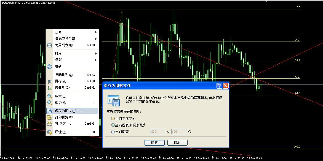Click the Fibonacci 61.8 level label
Viewport: 323px width, 161px height.
[x=298, y=93]
